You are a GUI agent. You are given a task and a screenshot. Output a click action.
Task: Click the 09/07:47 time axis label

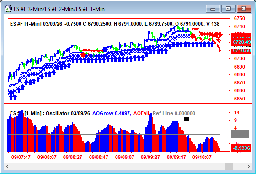pos(21,157)
